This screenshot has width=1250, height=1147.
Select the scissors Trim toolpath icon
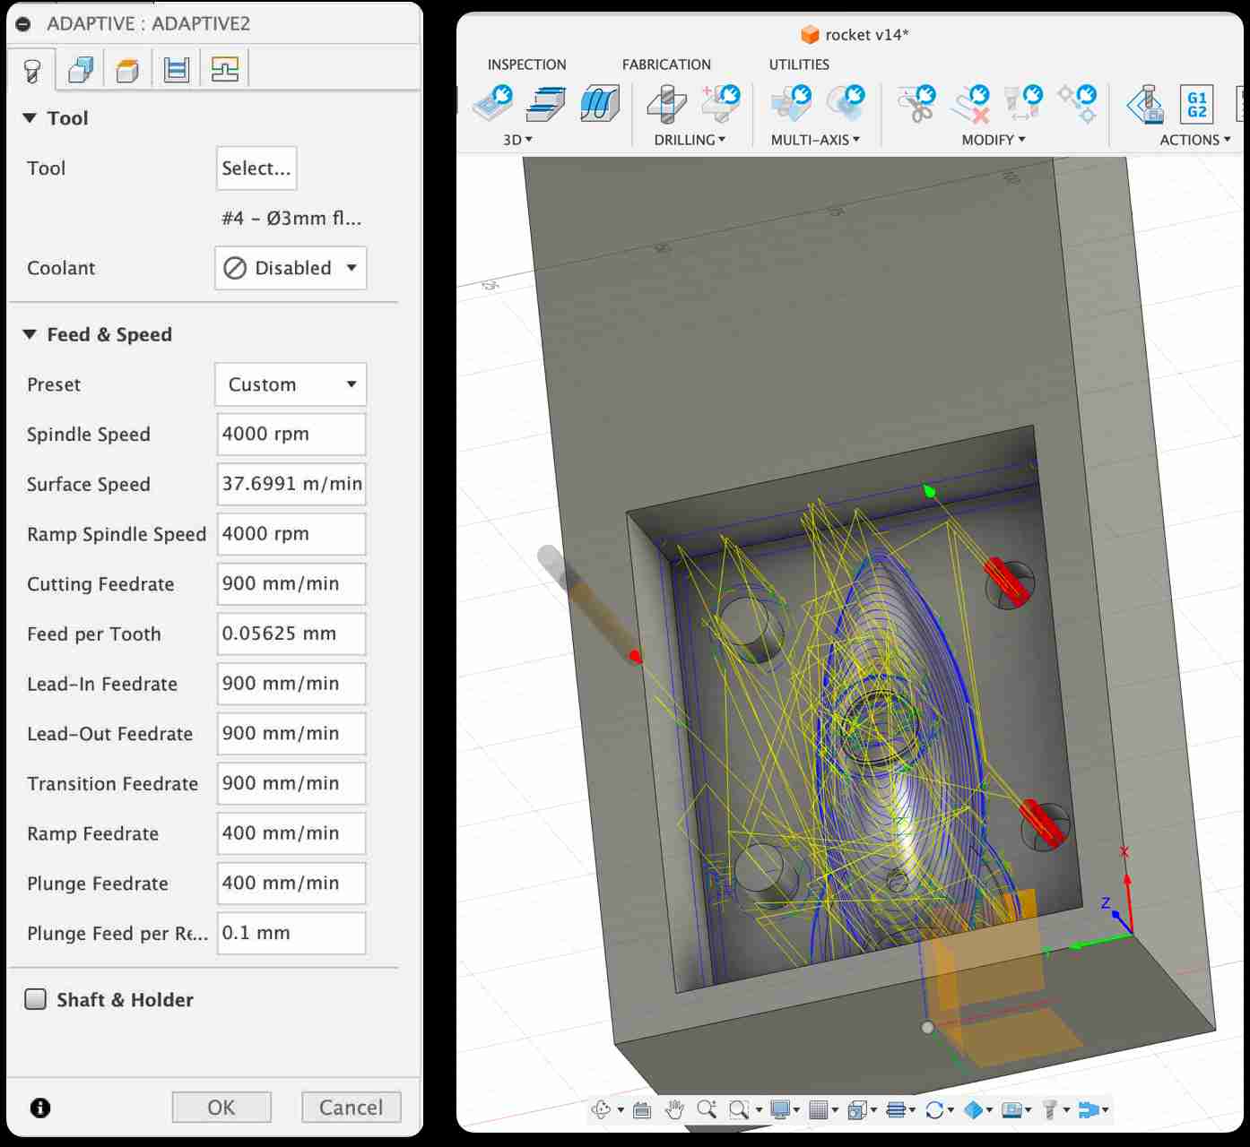click(x=916, y=104)
